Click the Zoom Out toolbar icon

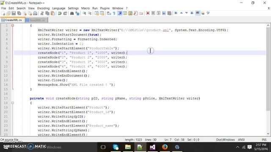coord(90,13)
